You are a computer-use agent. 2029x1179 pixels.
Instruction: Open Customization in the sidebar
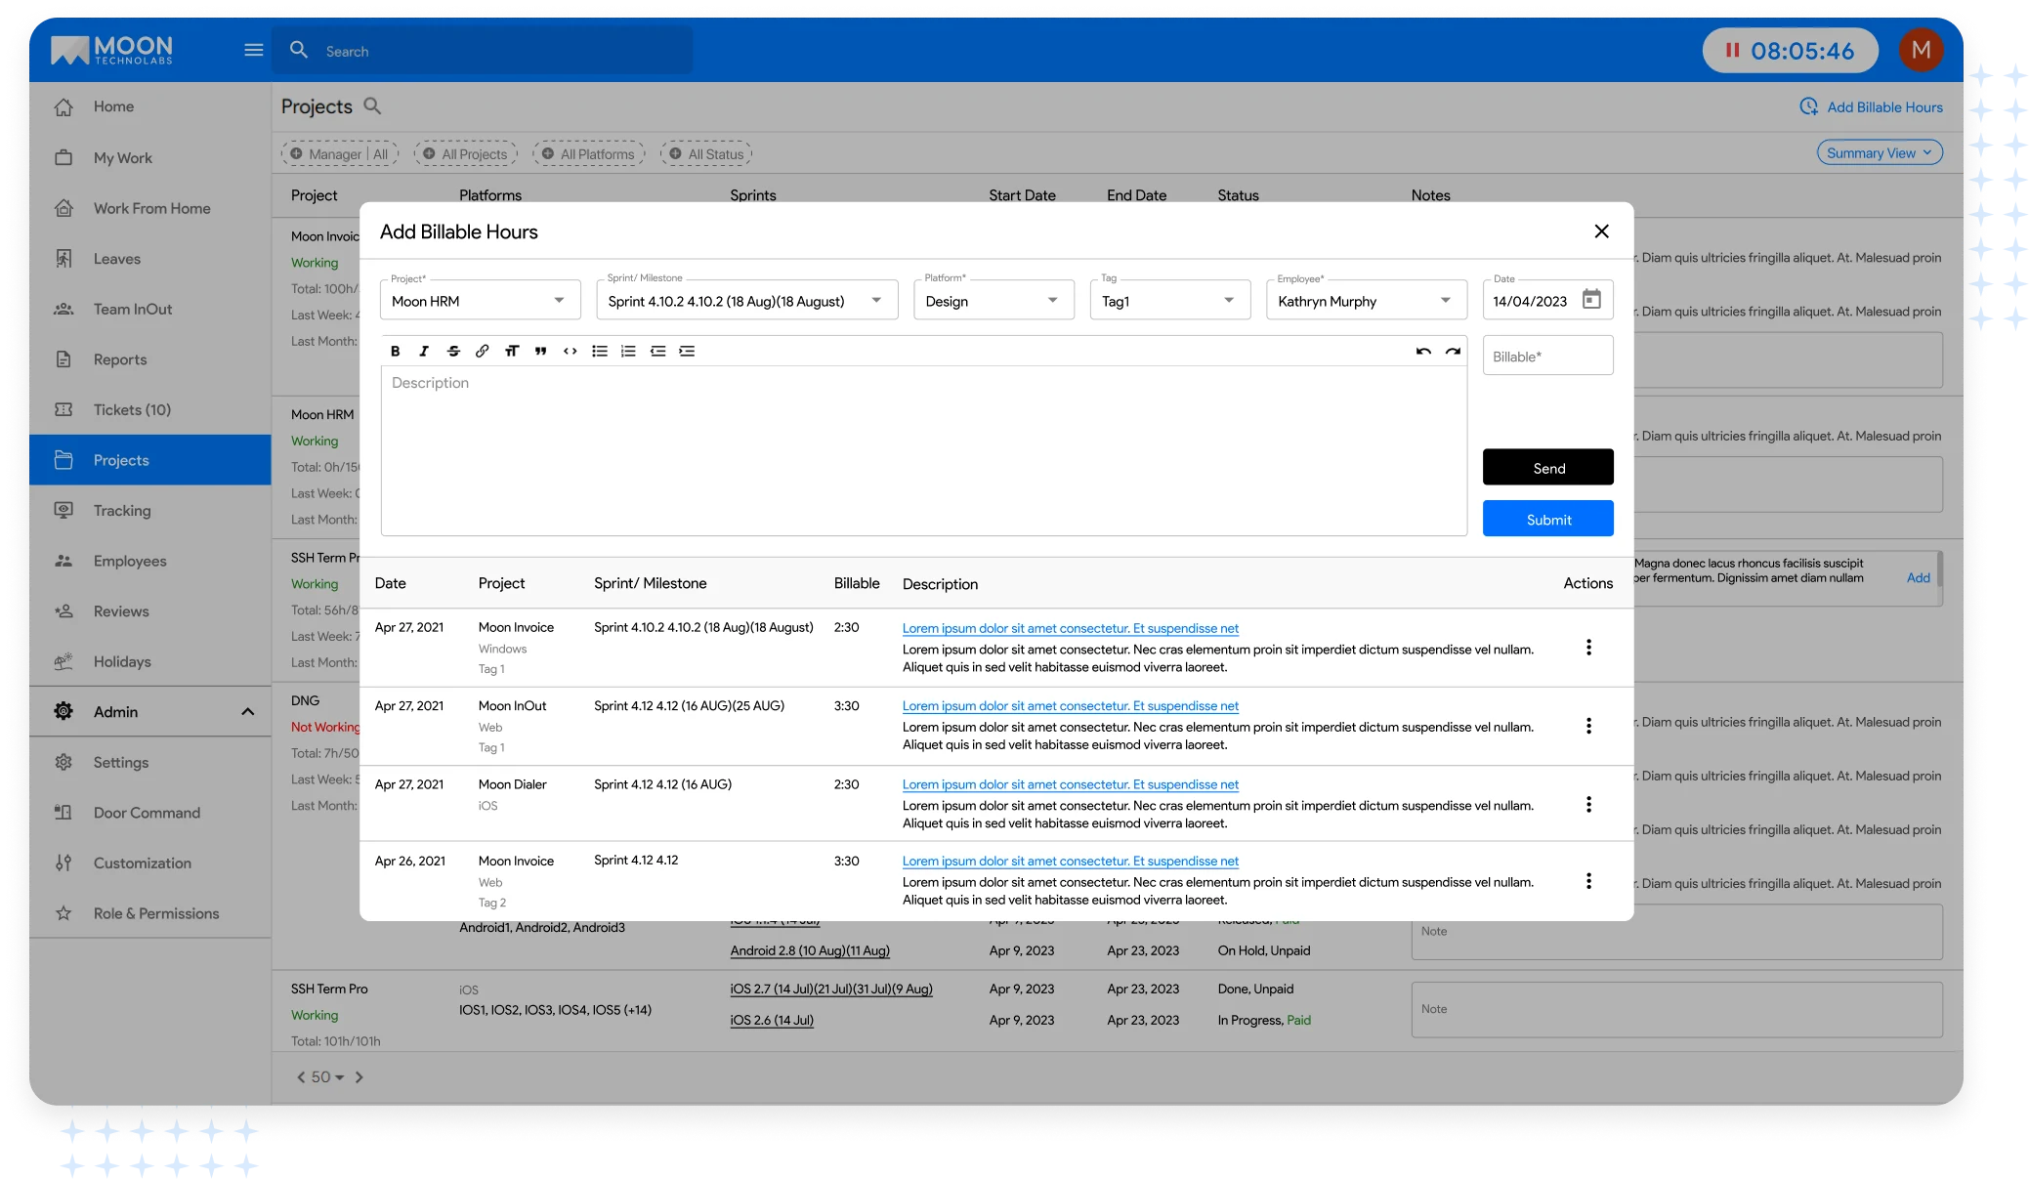tap(150, 863)
